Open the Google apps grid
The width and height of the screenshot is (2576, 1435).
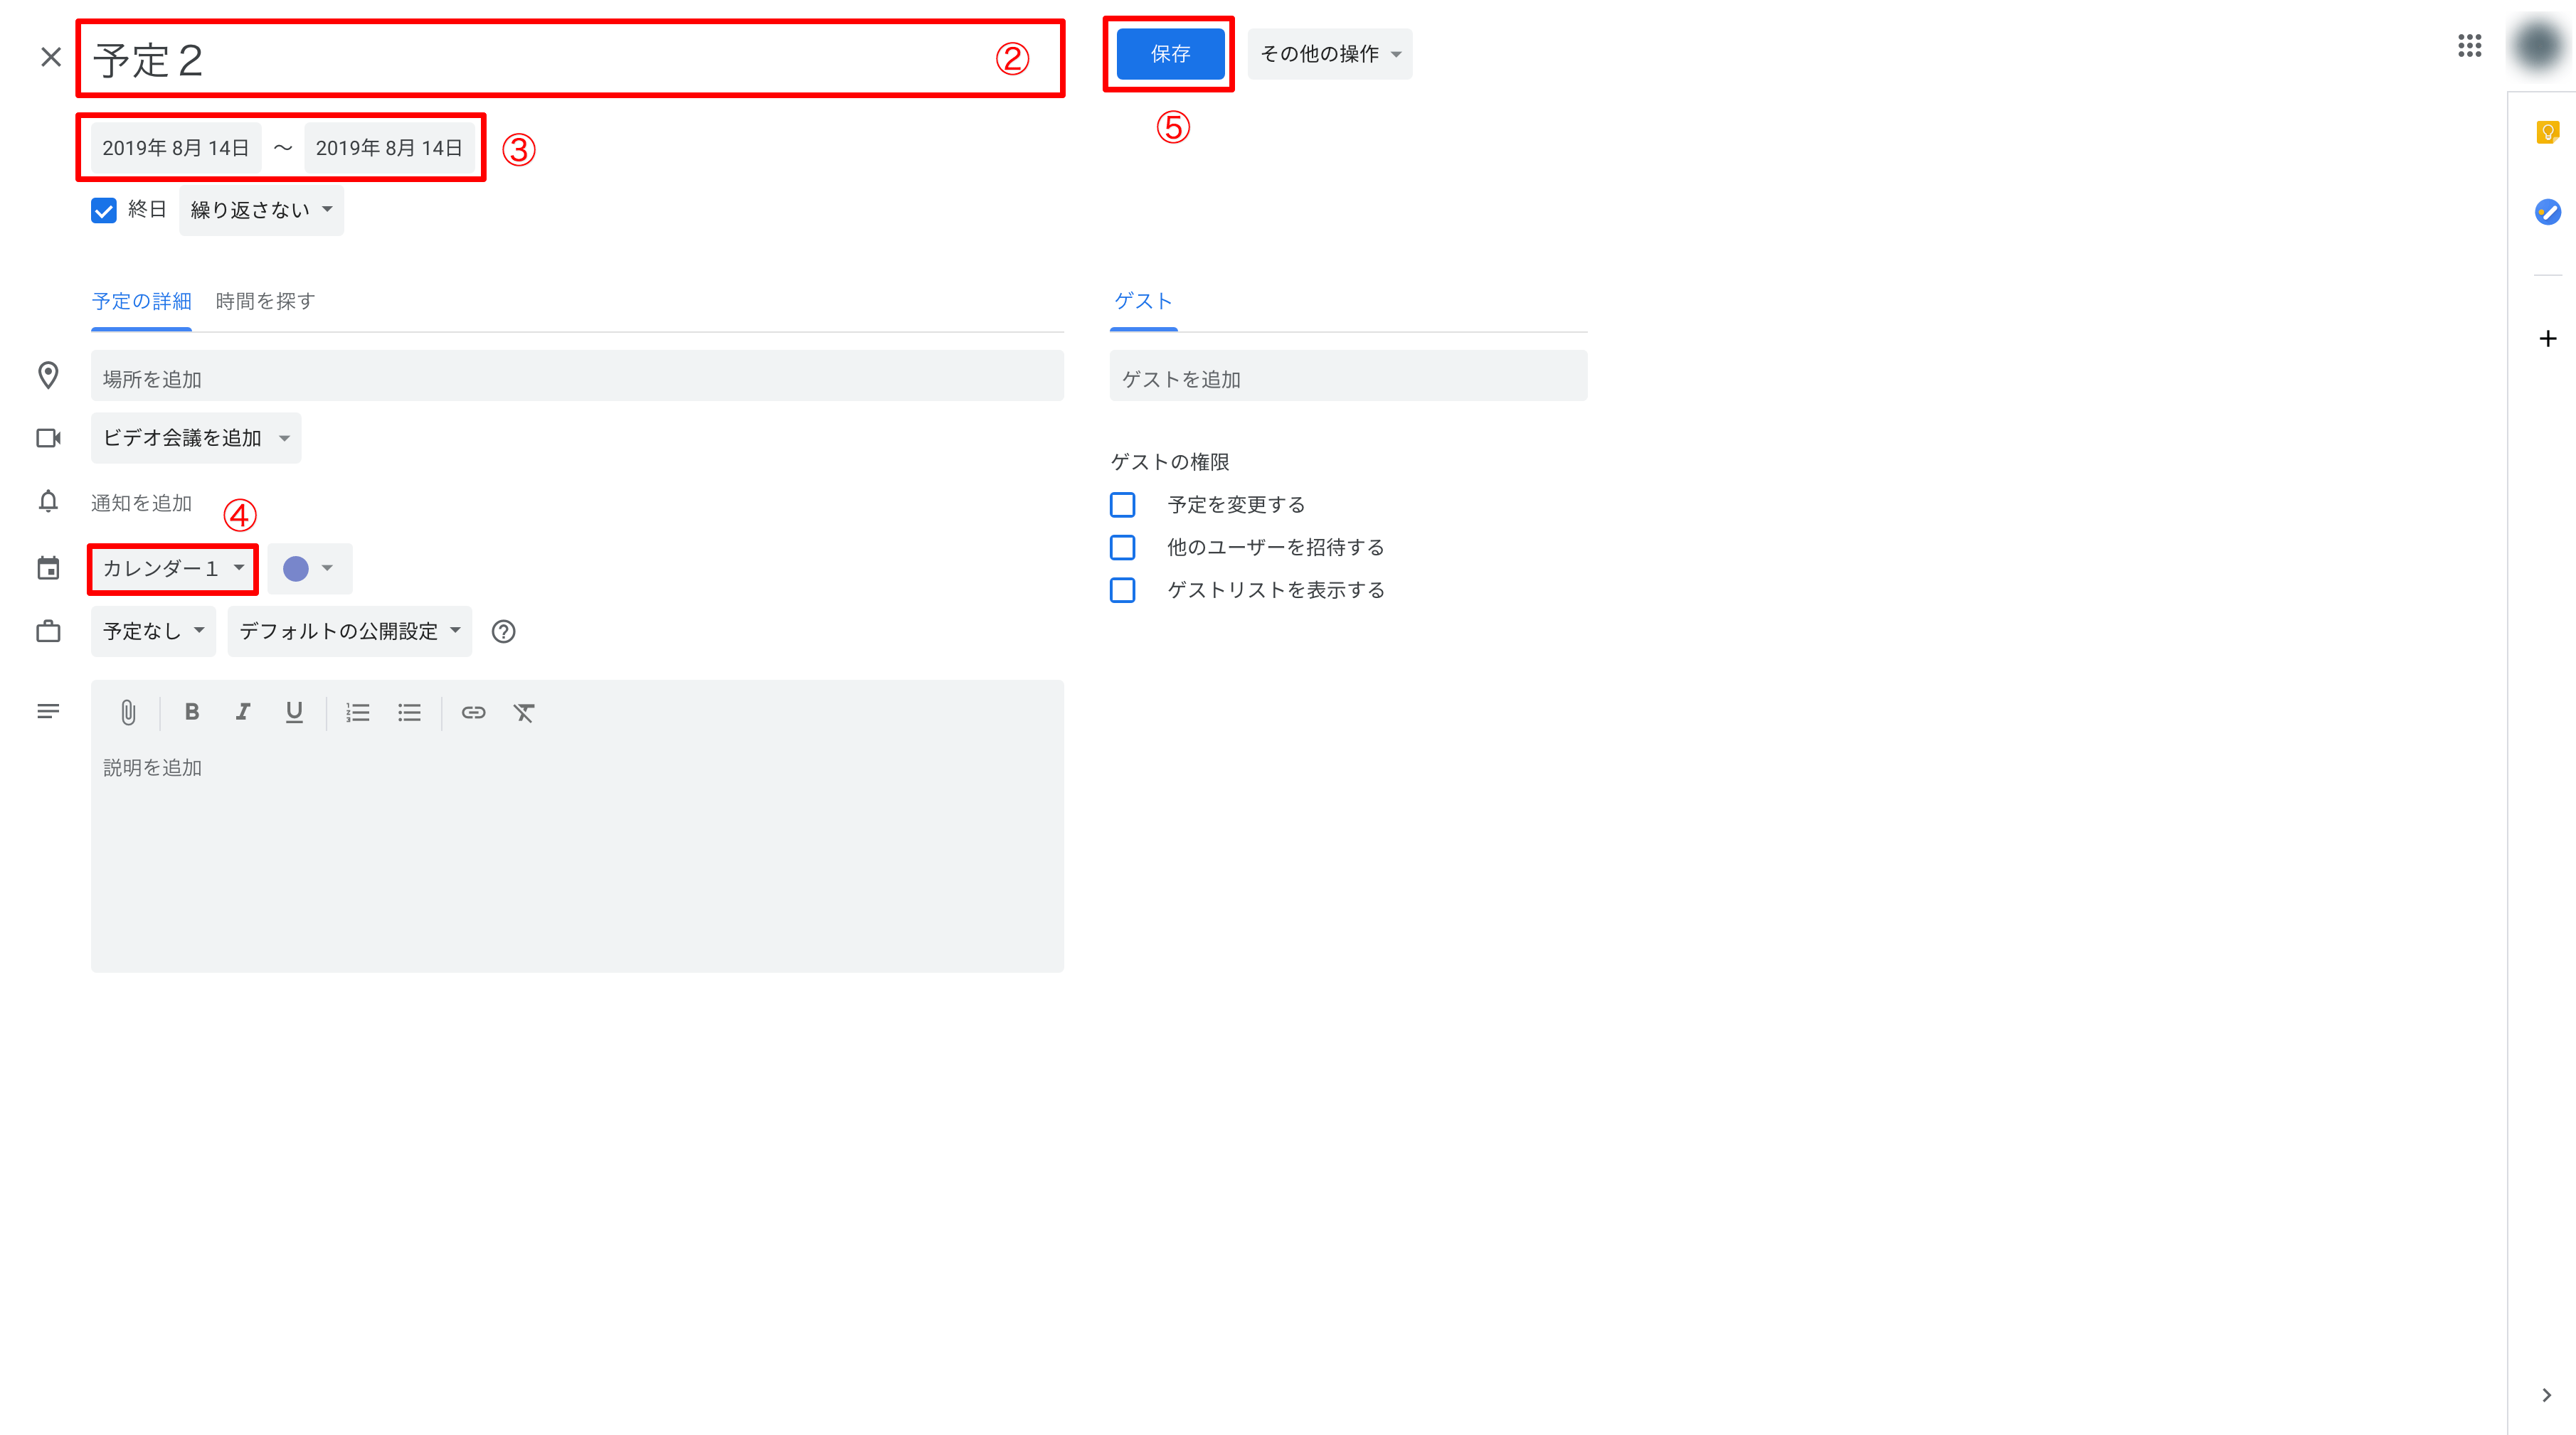tap(2469, 46)
